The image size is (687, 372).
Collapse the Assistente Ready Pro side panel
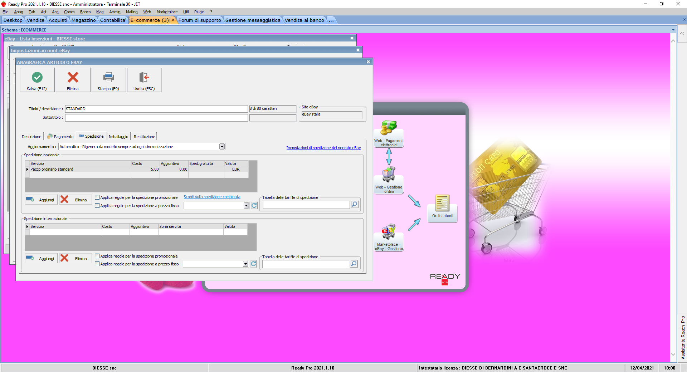pos(682,34)
